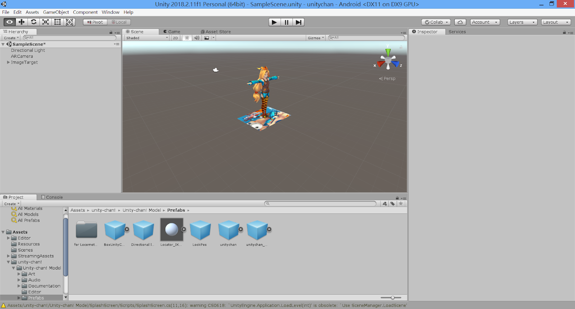Open Layers dropdown
Viewport: 575px width, 309px height.
pos(522,22)
